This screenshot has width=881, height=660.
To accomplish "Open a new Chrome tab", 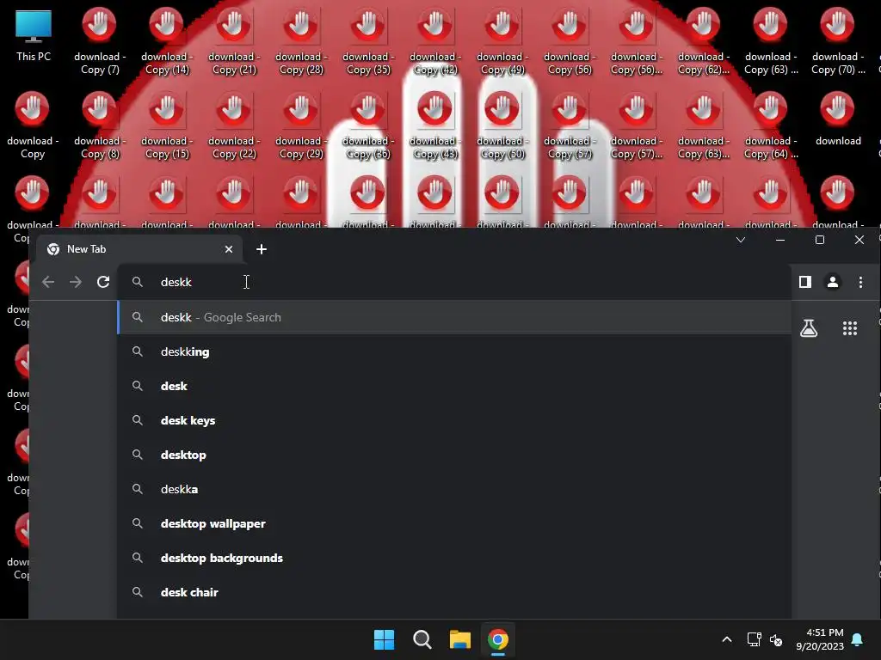I will (x=262, y=249).
